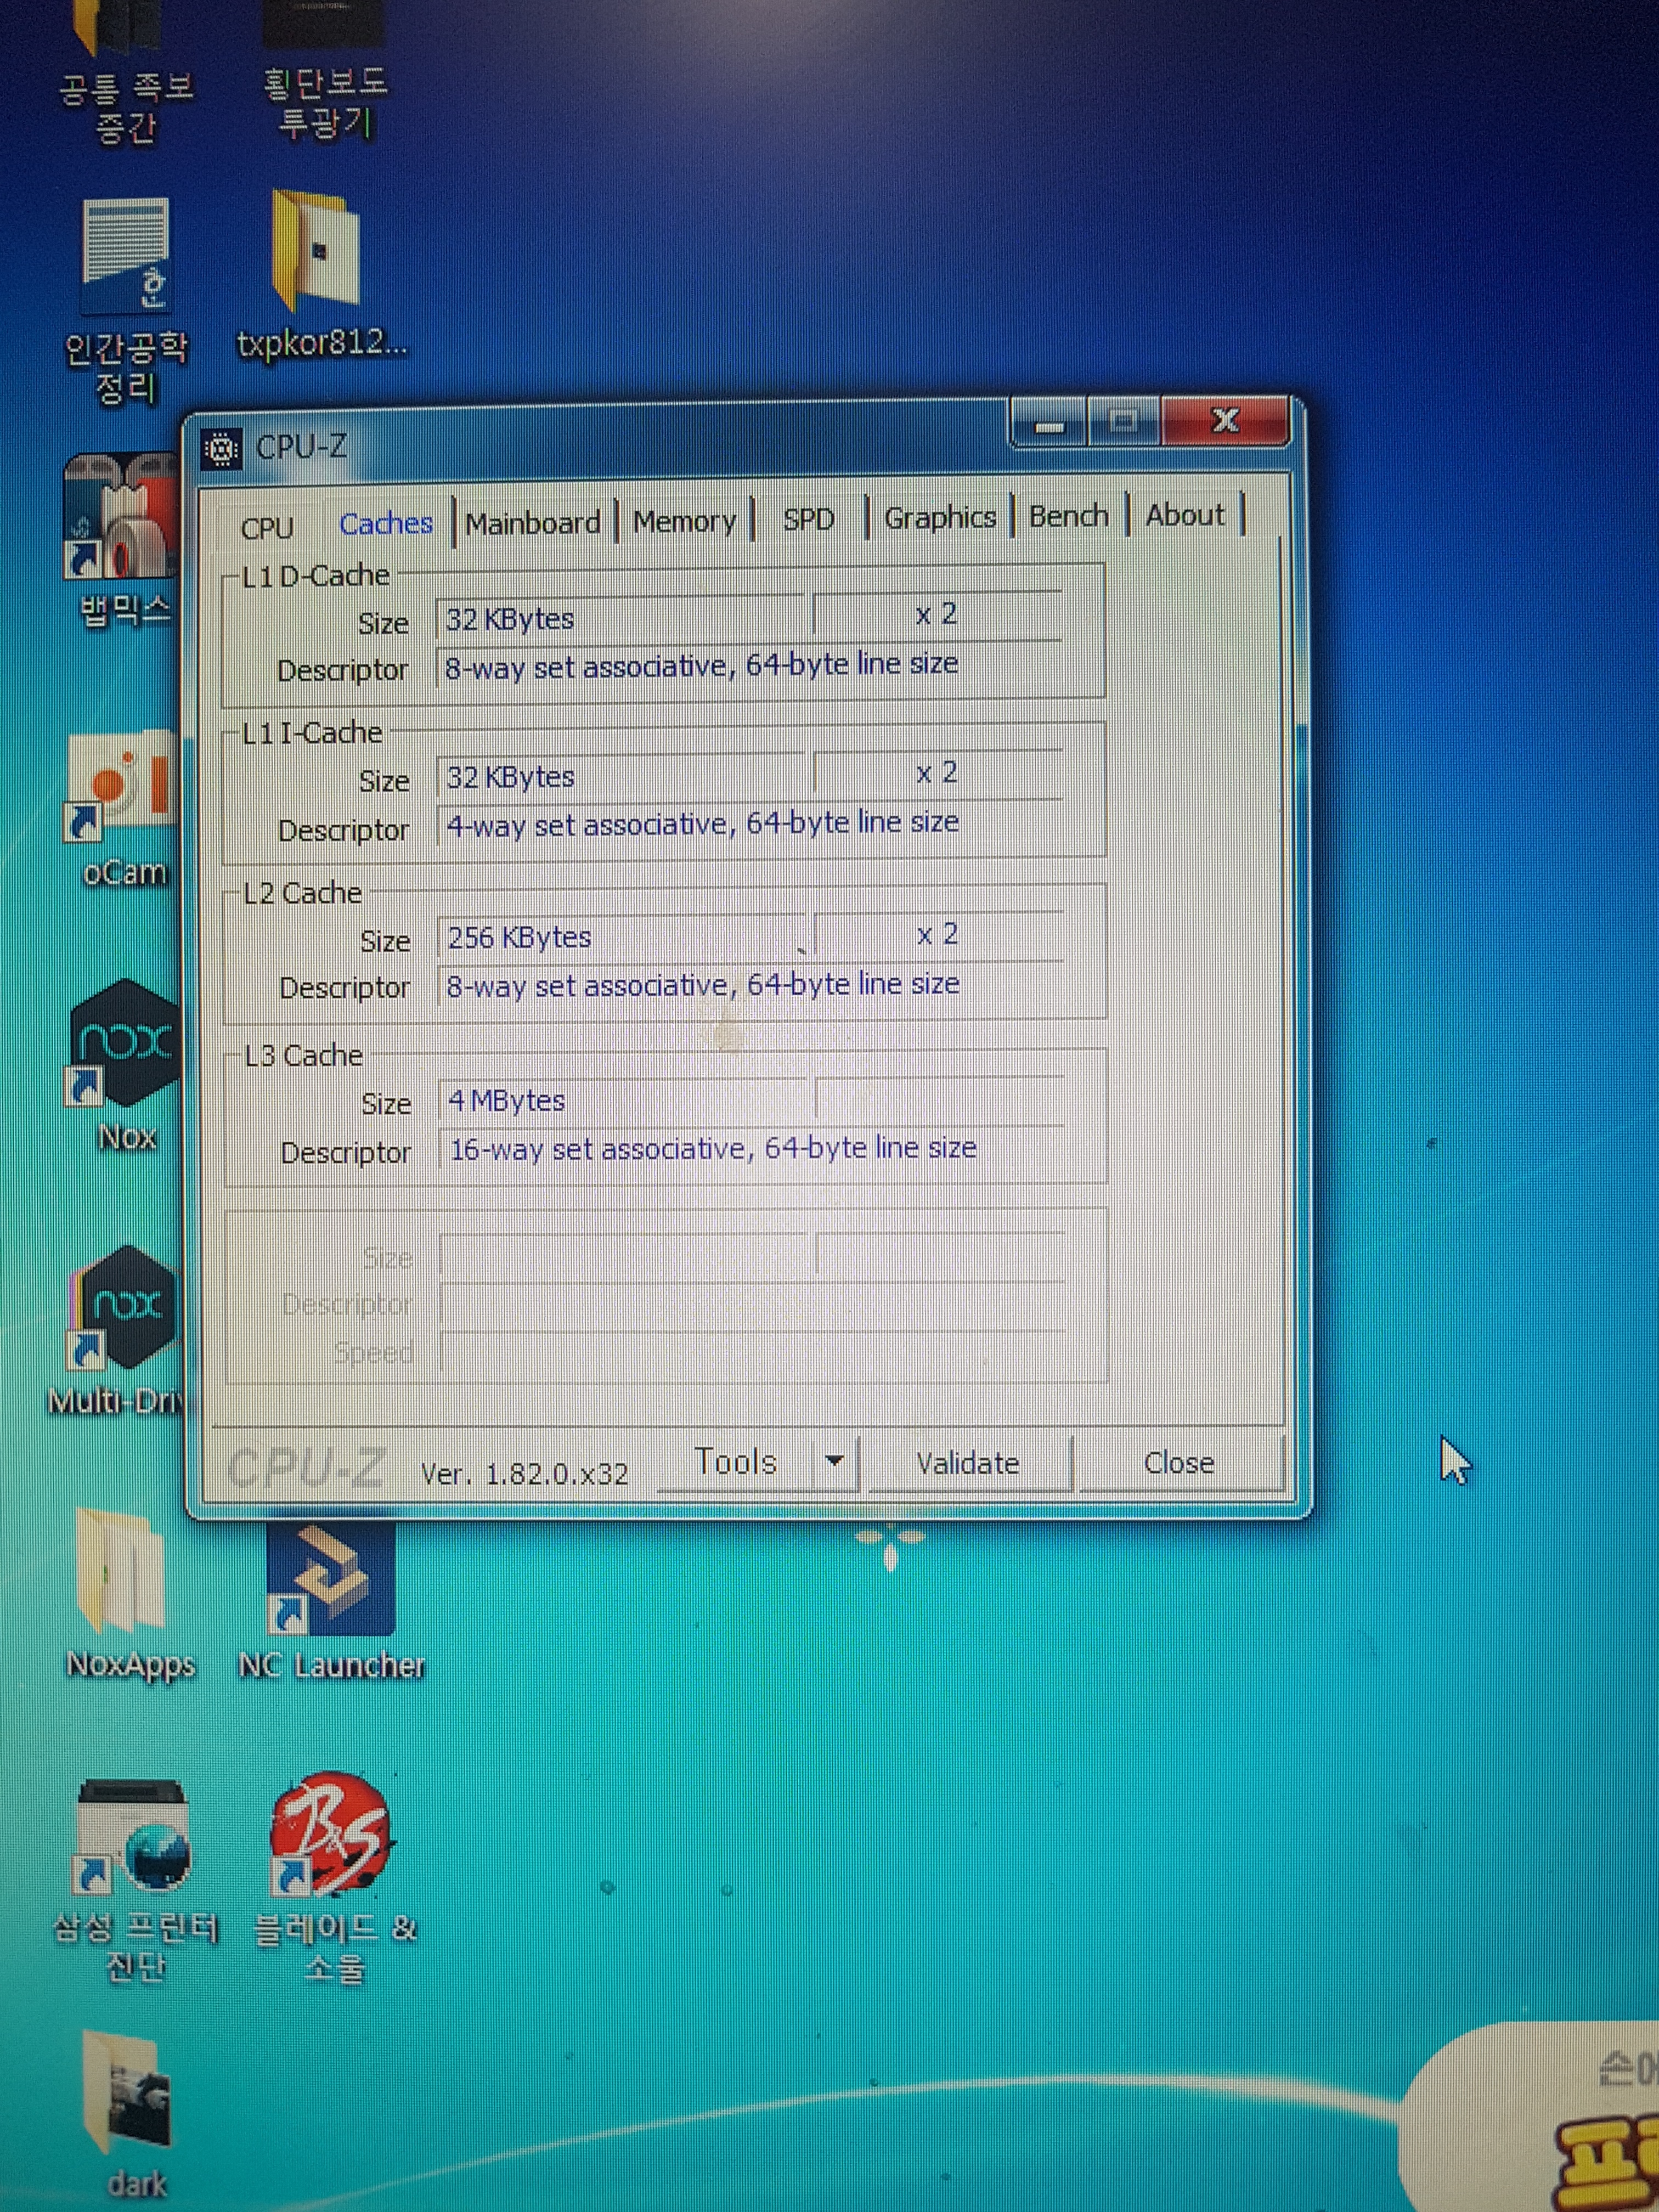Click the x 2 count in L2 Cache

(938, 934)
